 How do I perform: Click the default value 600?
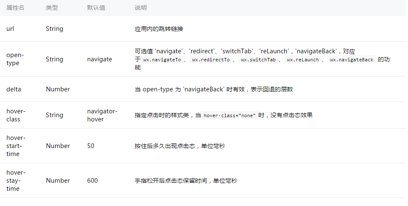[x=92, y=181]
